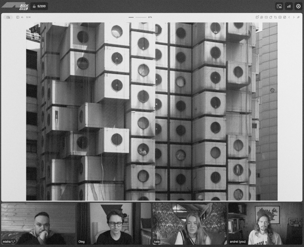Click the back arrow next to the page counter
The width and height of the screenshot is (304, 247).
point(23,17)
